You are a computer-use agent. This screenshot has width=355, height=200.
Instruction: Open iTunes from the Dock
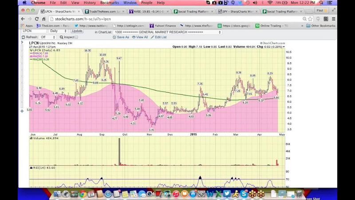pos(176,194)
